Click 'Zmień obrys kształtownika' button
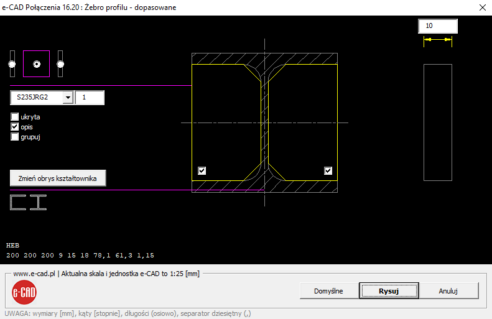Image resolution: width=492 pixels, height=319 pixels. [x=58, y=178]
